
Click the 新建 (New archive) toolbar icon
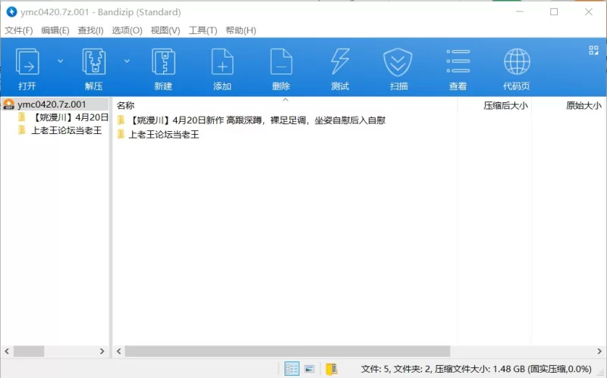(x=163, y=61)
